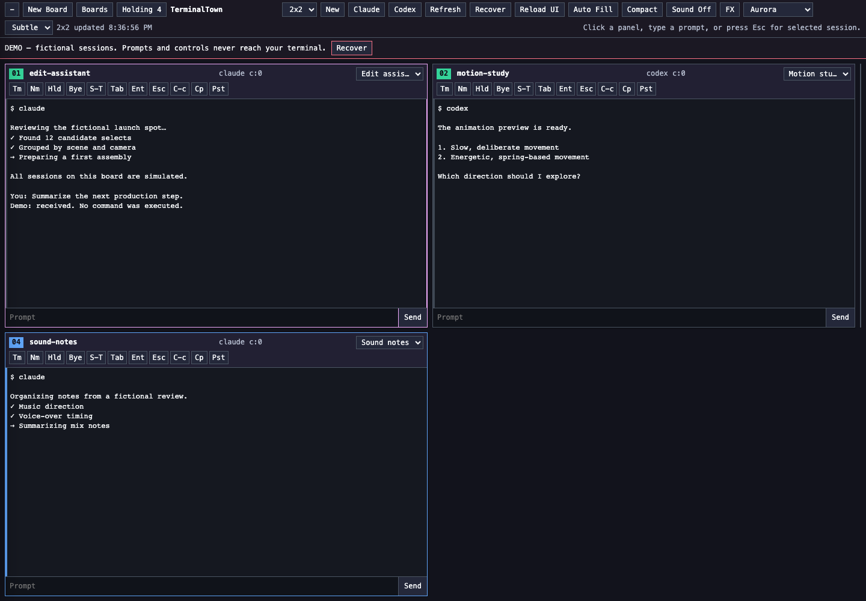Click New Board button
The width and height of the screenshot is (866, 601).
[x=48, y=10]
